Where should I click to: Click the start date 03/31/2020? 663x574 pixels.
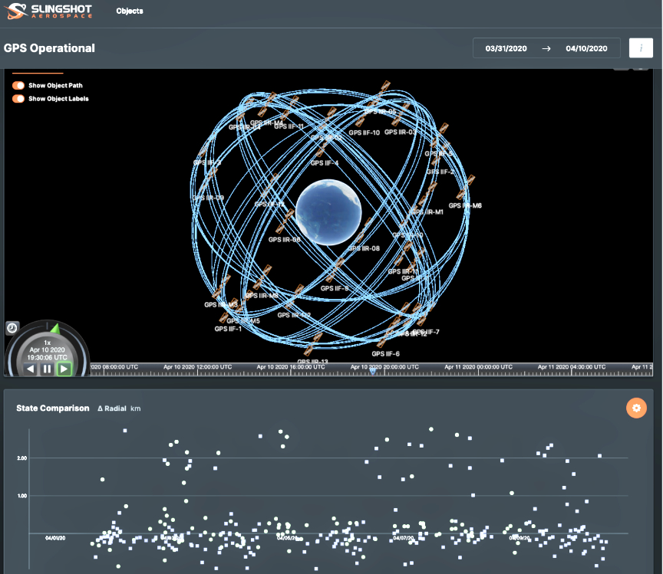coord(506,48)
